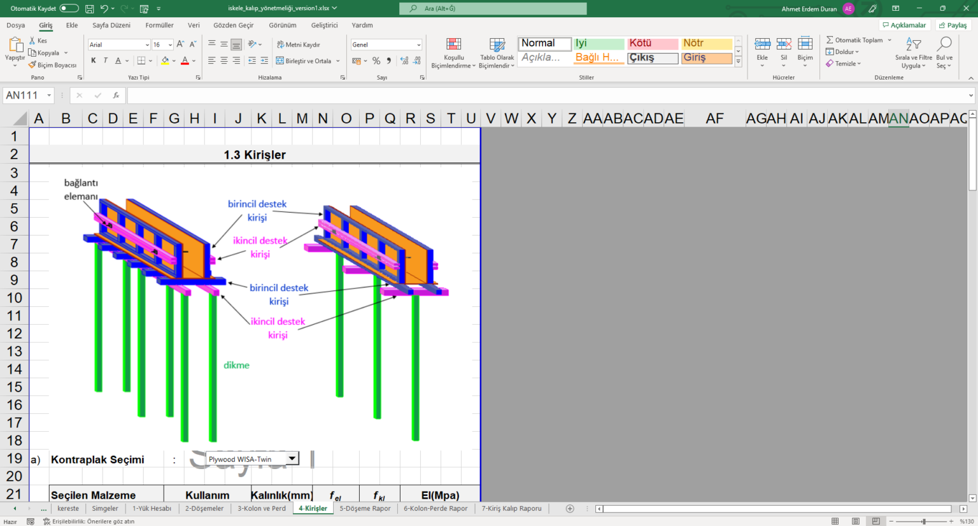Screen dimensions: 978x526
Task: Select the column AN header
Action: (x=898, y=118)
